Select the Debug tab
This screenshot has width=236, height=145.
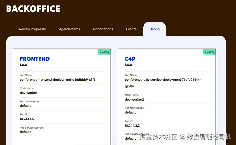(x=155, y=29)
